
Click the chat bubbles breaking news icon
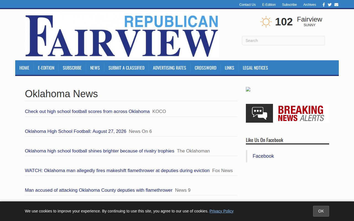(259, 113)
